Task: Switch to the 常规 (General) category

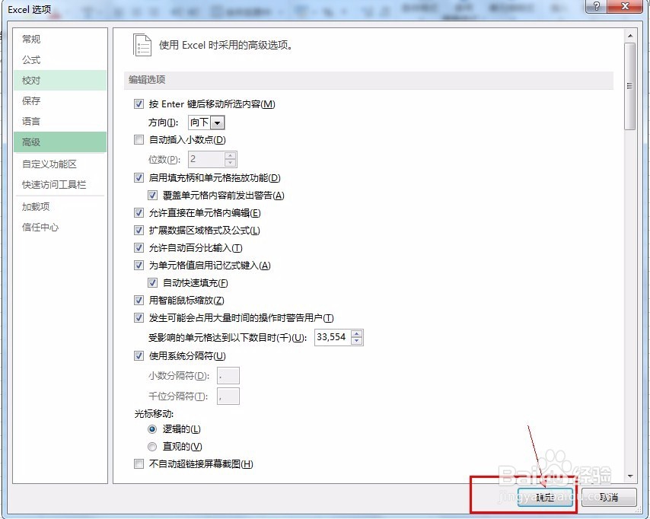Action: pyautogui.click(x=31, y=39)
